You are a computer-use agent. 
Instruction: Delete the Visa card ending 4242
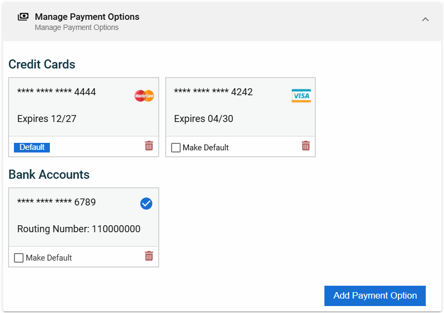(306, 146)
